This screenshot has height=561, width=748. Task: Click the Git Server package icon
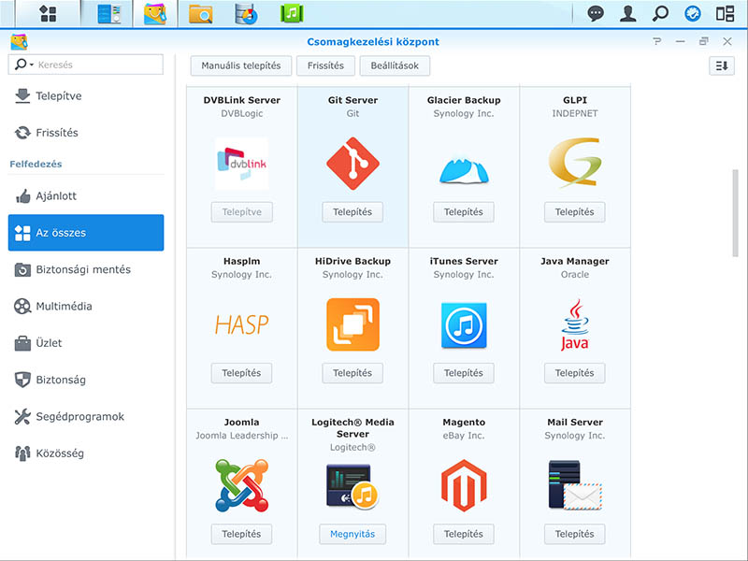point(352,164)
